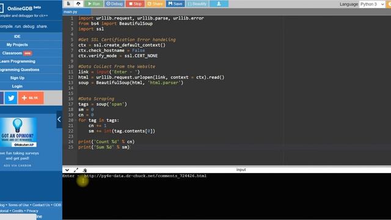Image resolution: width=391 pixels, height=220 pixels.
Task: Click line 25 "print('Sum %d' % sm)"
Action: point(104,147)
